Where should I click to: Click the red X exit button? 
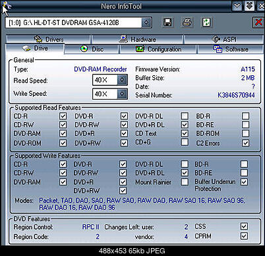(258, 22)
